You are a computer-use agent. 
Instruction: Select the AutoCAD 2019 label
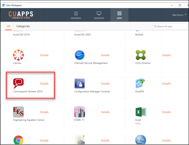21,35
